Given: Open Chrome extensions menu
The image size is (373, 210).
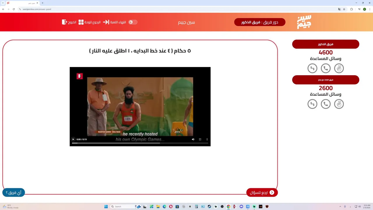Looking at the screenshot, I should coord(351,9).
